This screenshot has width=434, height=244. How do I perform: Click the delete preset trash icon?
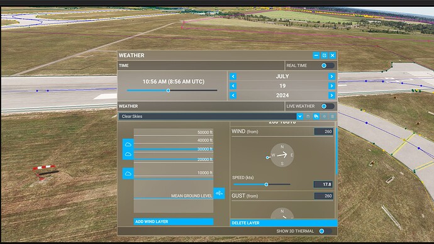[333, 116]
